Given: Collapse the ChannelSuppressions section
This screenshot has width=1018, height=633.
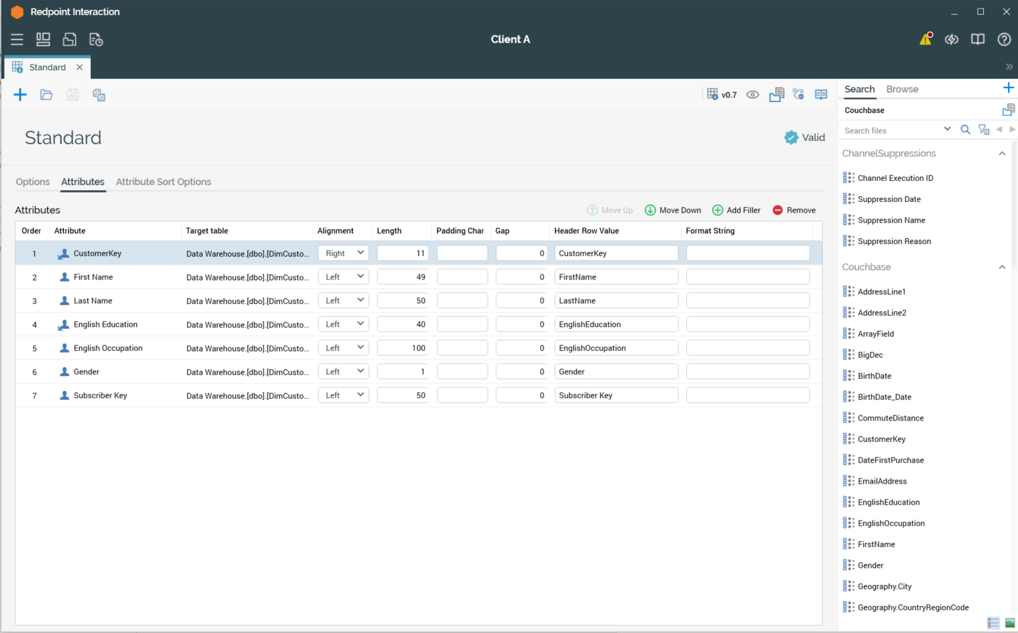Looking at the screenshot, I should coord(1002,153).
